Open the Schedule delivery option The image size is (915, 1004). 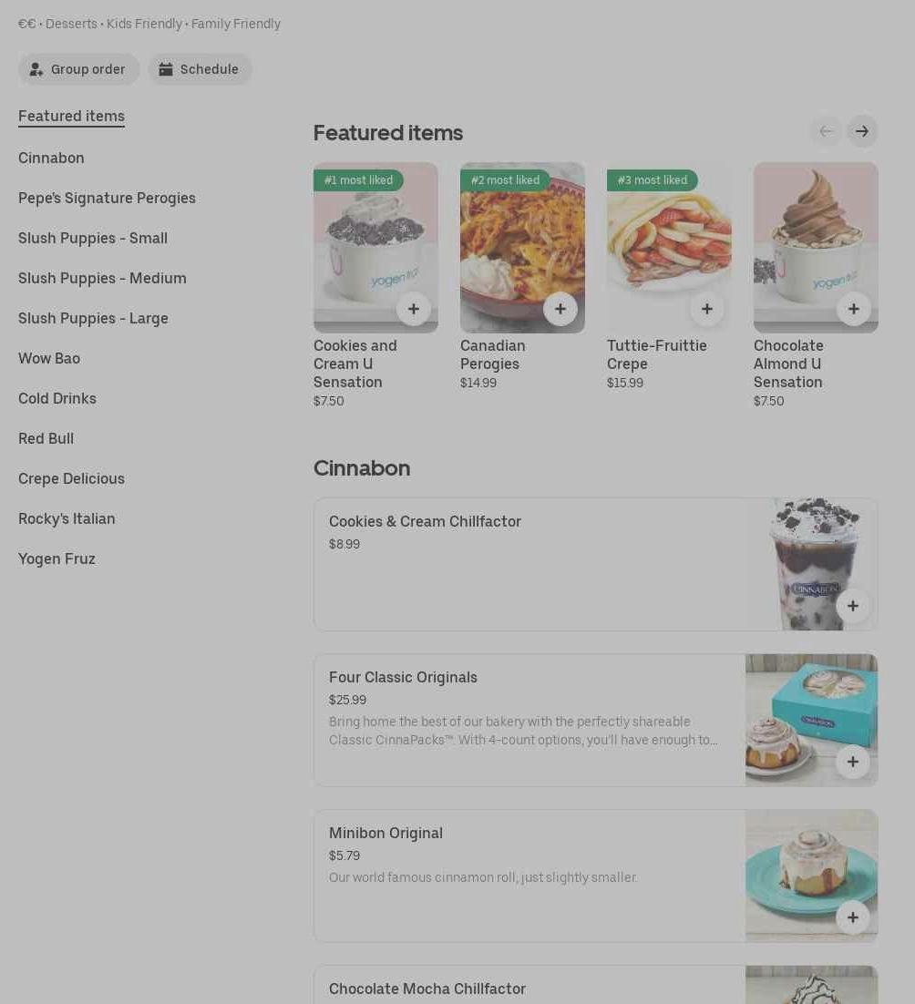200,69
